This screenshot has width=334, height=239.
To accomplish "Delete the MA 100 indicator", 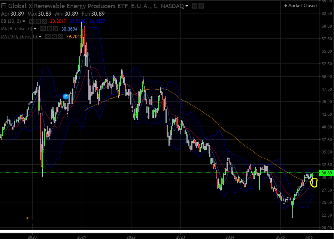I will (61, 37).
